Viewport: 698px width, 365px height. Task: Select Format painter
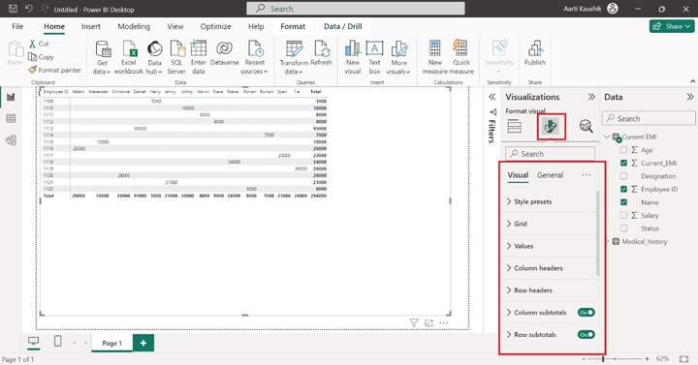[54, 70]
